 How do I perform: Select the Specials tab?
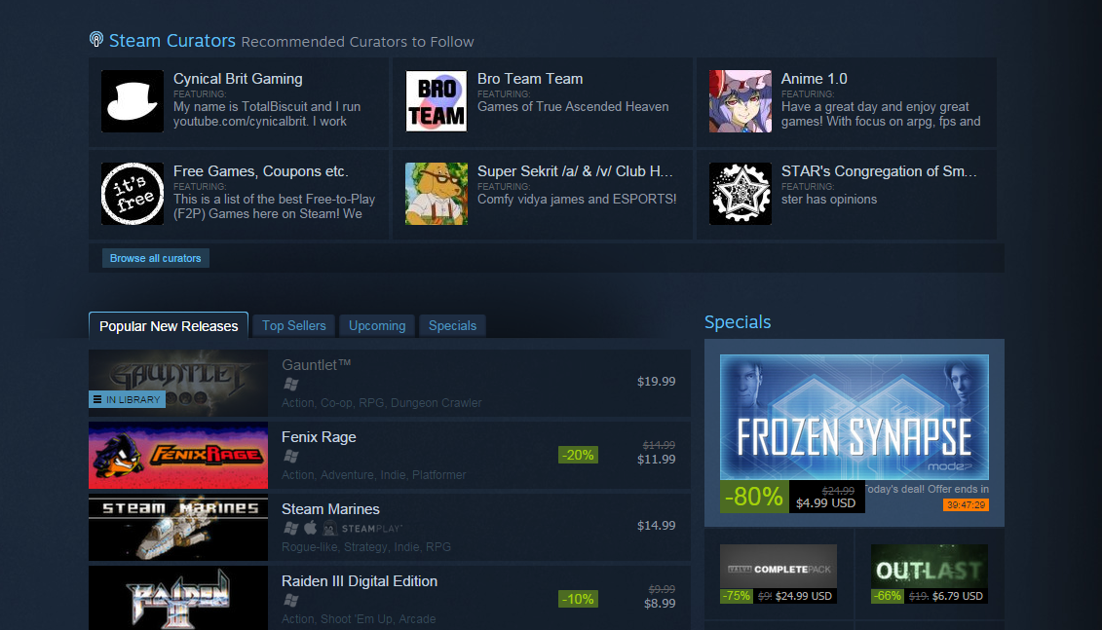[x=452, y=326]
